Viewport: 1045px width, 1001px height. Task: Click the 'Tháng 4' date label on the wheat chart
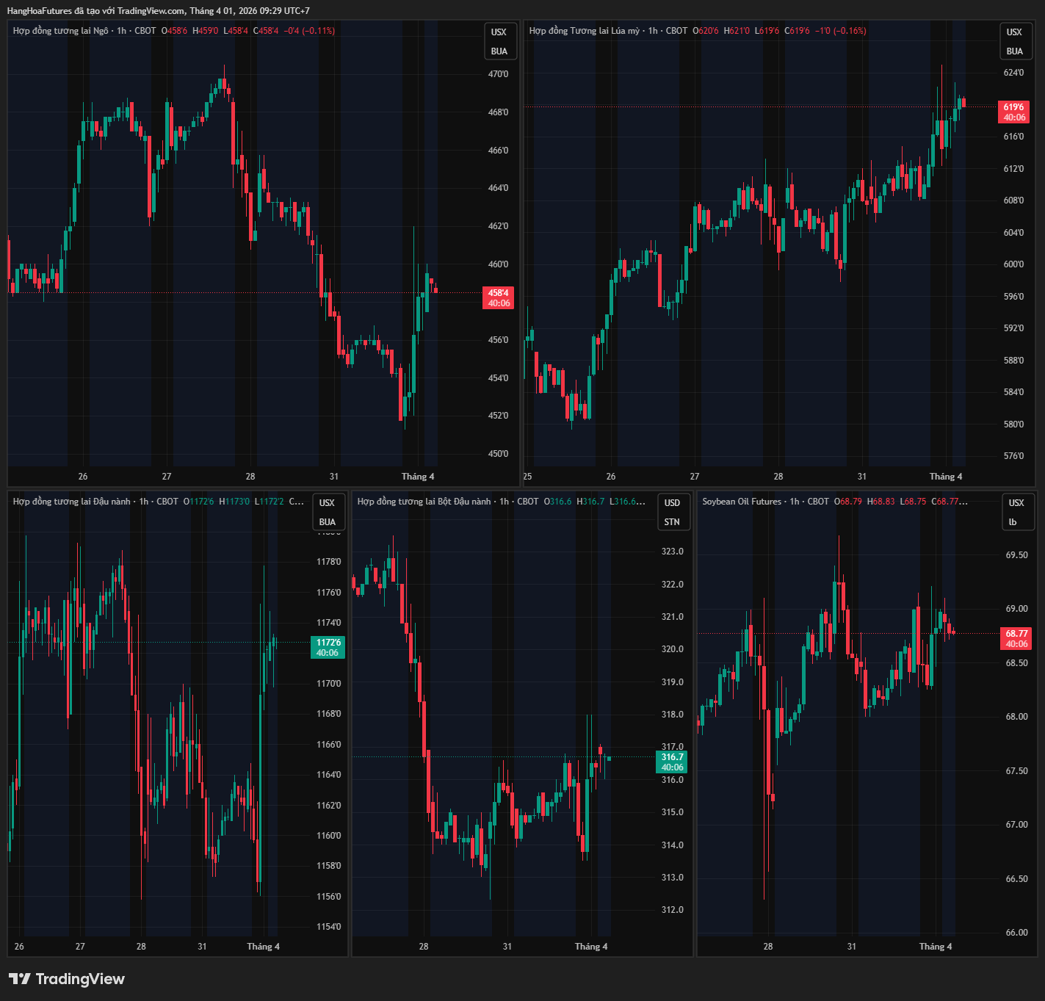[946, 477]
